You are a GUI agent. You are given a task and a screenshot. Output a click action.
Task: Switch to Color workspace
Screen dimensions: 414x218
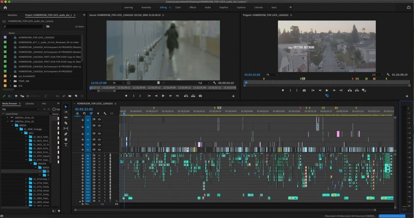pyautogui.click(x=178, y=8)
